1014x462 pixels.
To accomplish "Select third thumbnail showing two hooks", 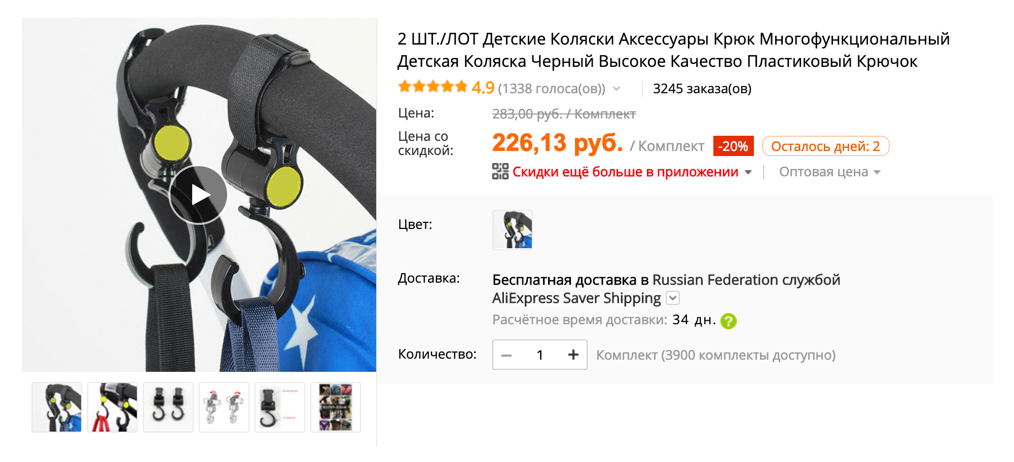I will pos(168,407).
